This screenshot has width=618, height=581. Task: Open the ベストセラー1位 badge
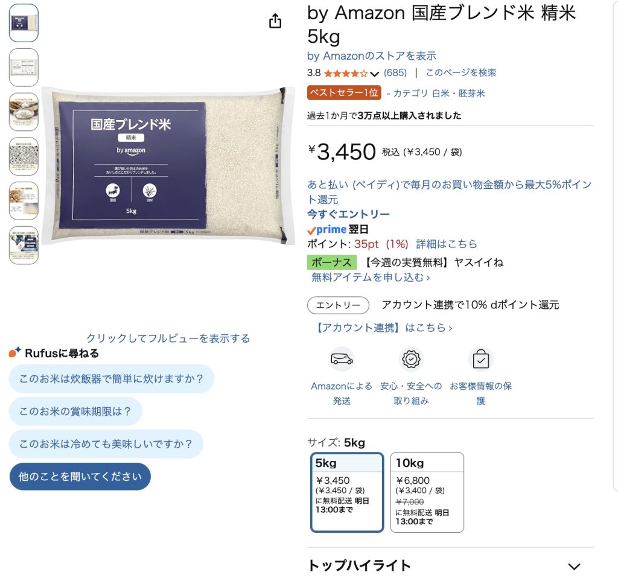[344, 92]
